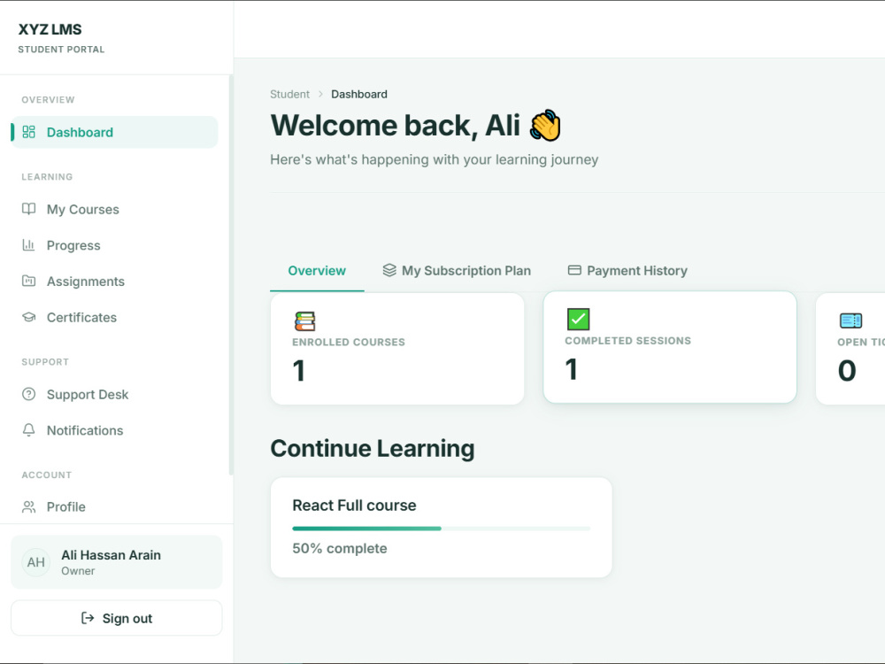Open the Notifications page

pos(114,430)
